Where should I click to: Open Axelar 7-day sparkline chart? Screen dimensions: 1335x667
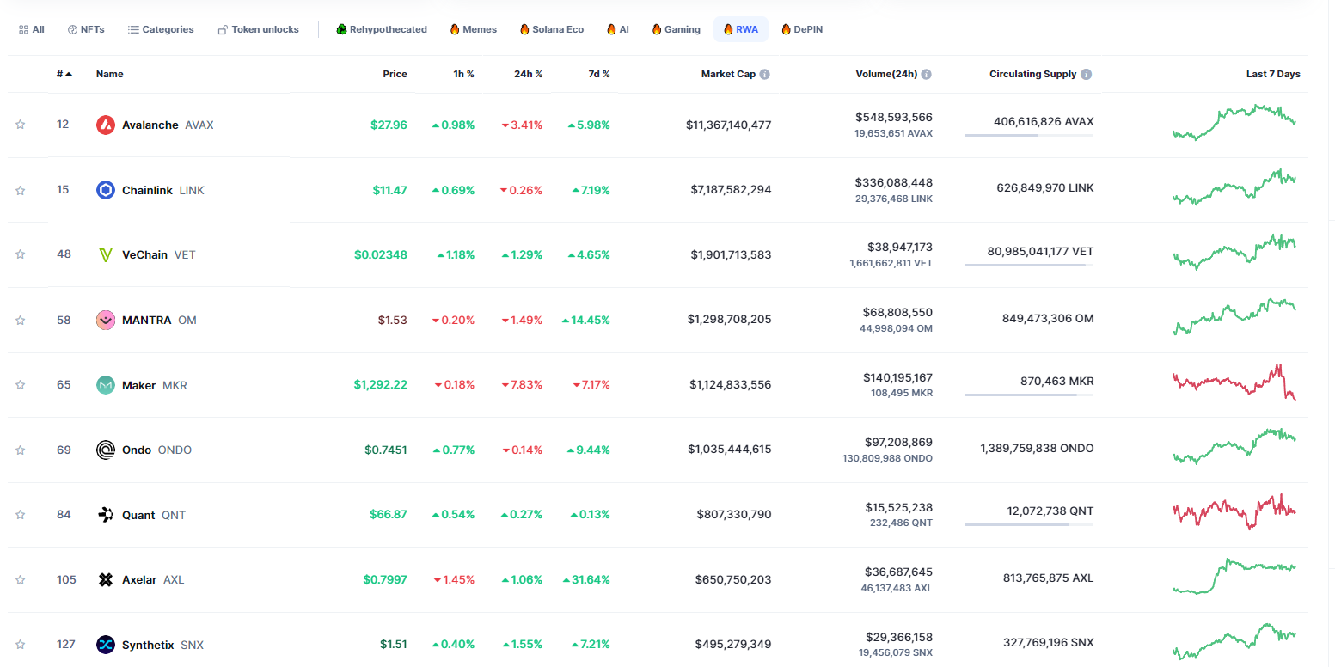[x=1234, y=576]
